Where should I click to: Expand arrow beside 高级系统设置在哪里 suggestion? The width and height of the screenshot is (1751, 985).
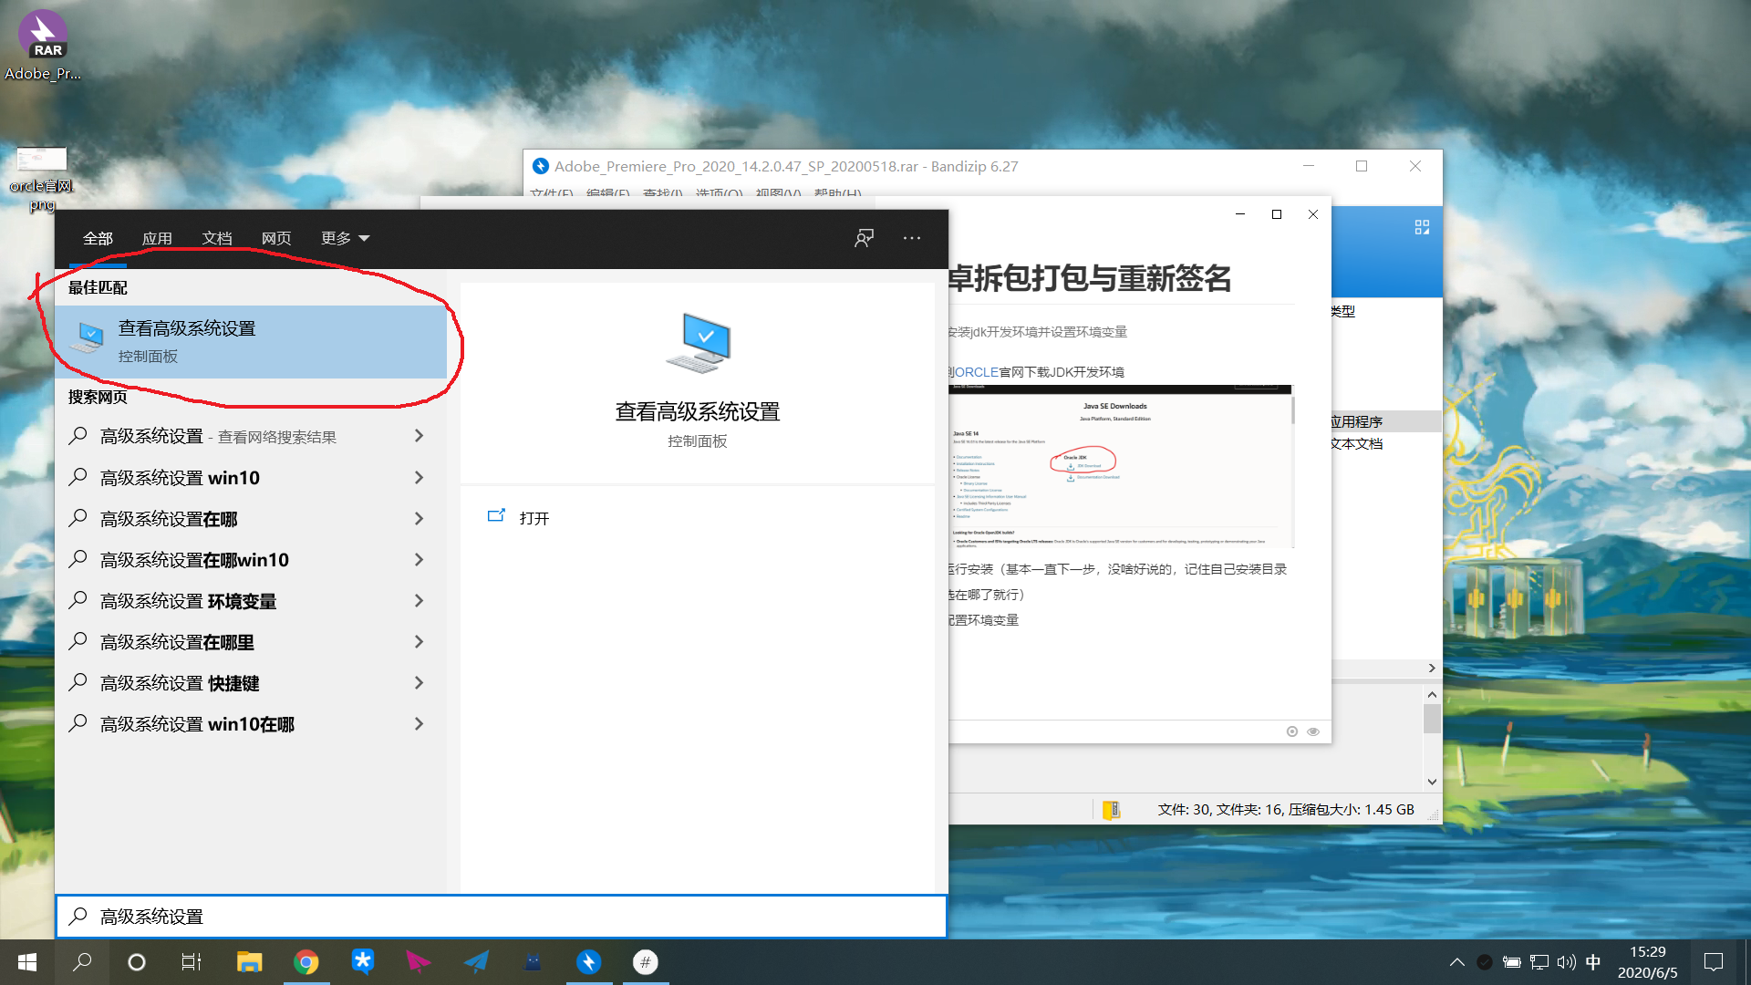[x=420, y=642]
